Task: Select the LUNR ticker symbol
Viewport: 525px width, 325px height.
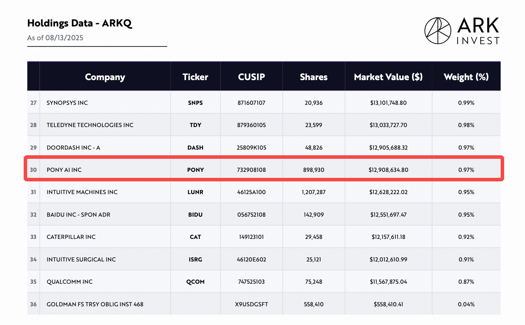Action: 195,192
